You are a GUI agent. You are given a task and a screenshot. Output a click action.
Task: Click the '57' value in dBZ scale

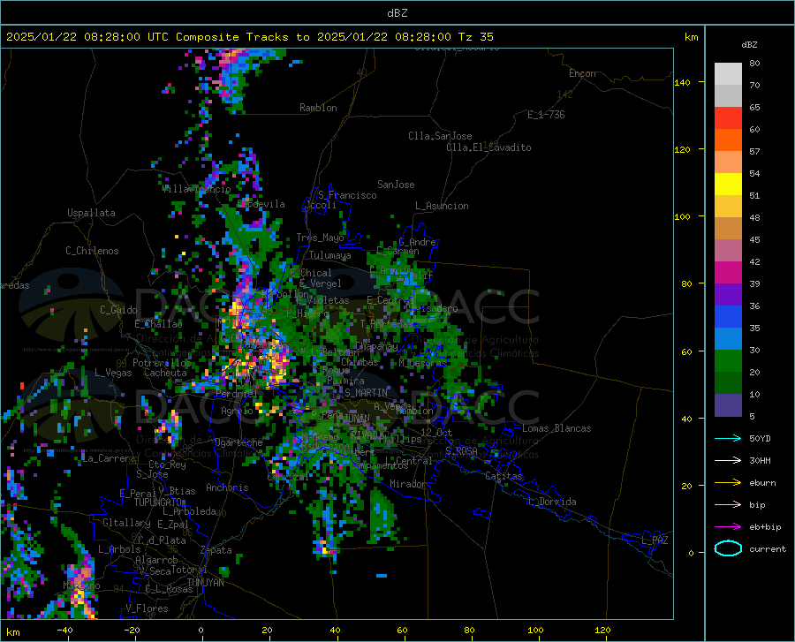tap(754, 152)
